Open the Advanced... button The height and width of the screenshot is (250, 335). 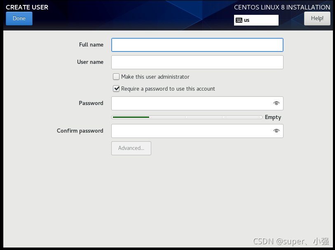tap(131, 148)
